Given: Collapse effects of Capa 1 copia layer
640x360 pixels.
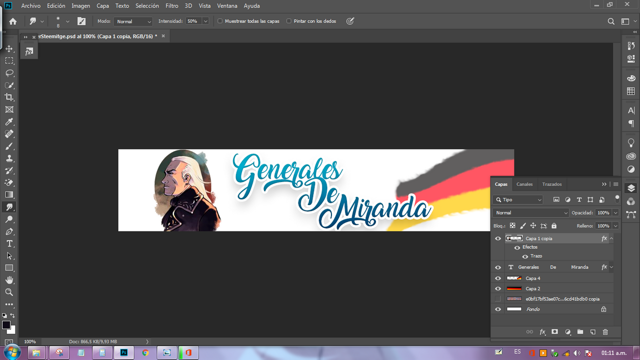Looking at the screenshot, I should tap(611, 238).
